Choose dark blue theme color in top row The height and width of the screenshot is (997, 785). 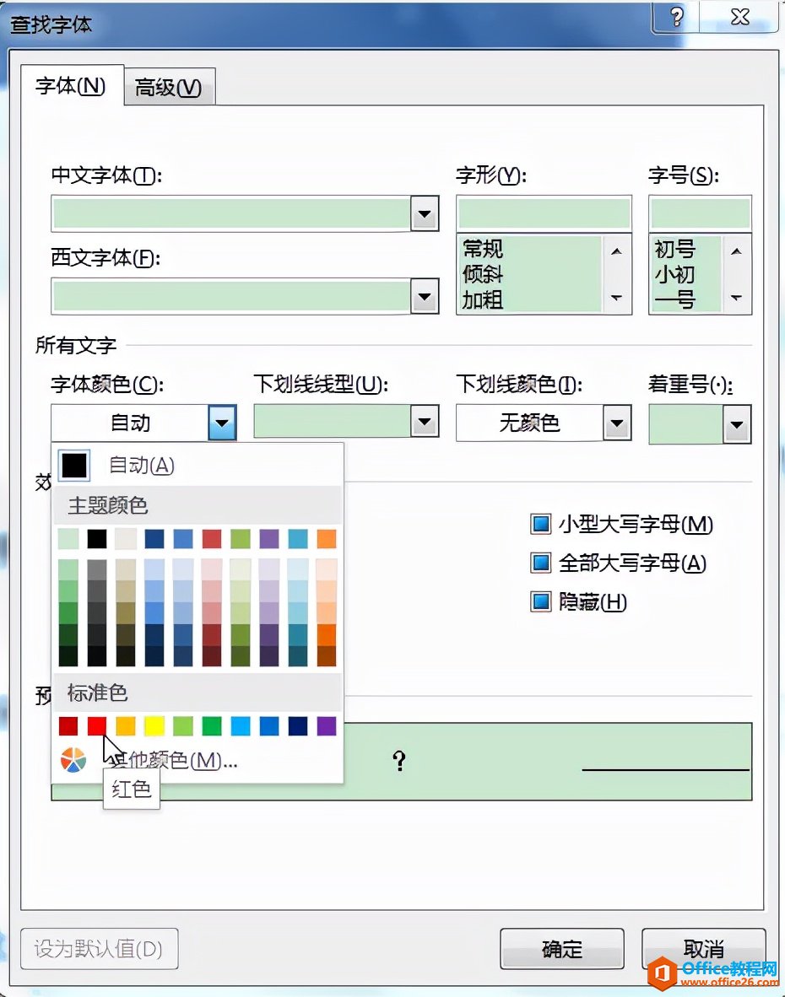(154, 538)
